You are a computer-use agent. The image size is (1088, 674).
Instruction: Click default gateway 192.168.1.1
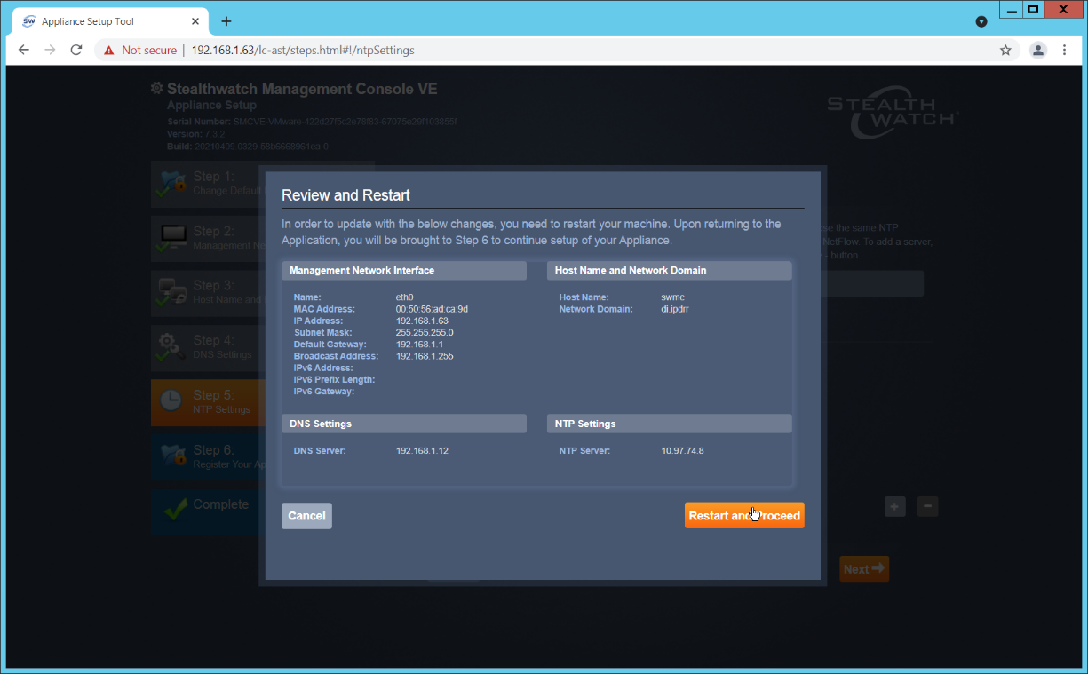419,344
